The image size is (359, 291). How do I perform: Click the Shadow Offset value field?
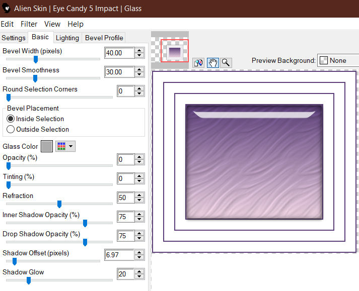click(x=119, y=255)
